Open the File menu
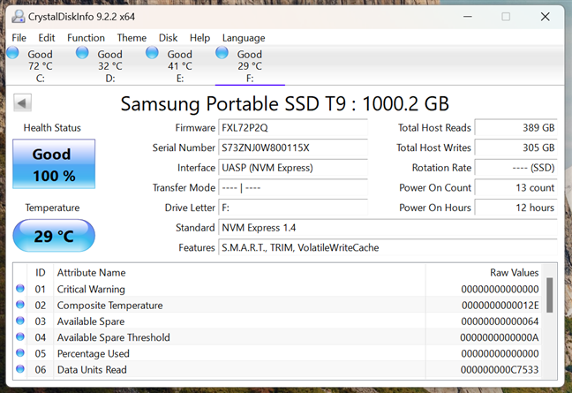Viewport: 572px width, 393px height. 19,38
